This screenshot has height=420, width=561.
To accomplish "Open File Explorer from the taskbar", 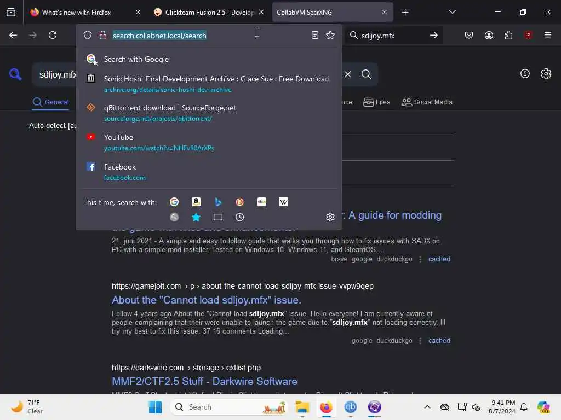I will click(x=302, y=407).
